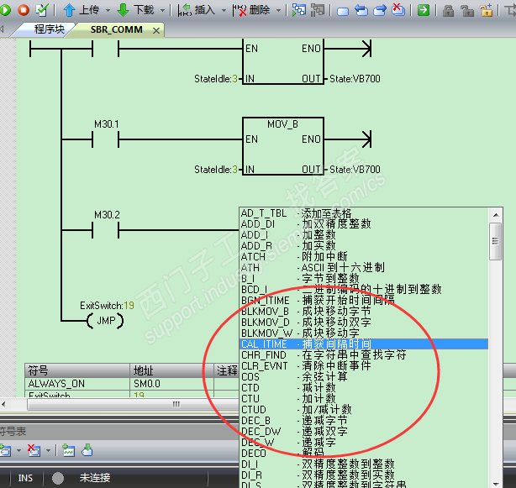Viewport: 516px width, 488px height.
Task: Select CAL_ITIME in instruction list
Action: [364, 344]
